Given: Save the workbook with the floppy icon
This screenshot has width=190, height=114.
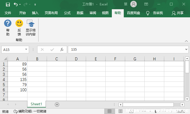Looking at the screenshot, I should coord(8,5).
